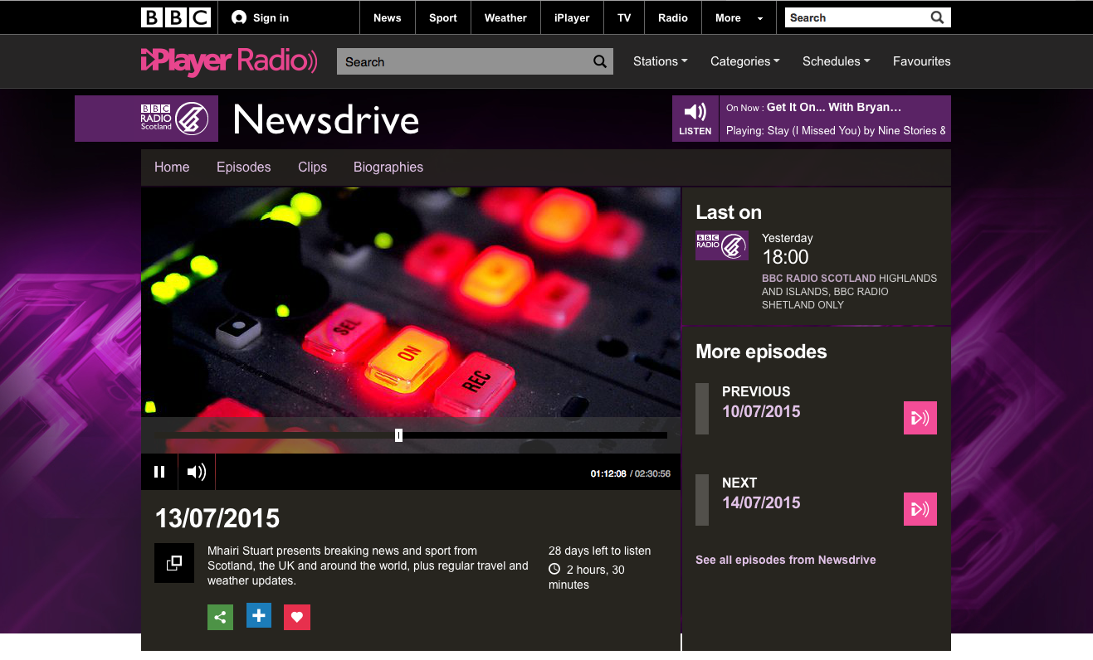Pause the playing episode
1093x660 pixels.
tap(159, 472)
